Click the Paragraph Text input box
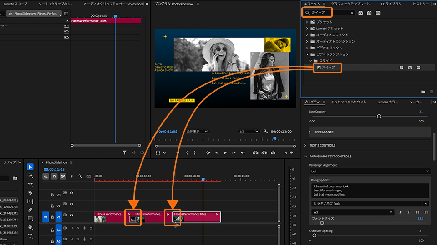Viewport: 437px width, 245px height. pos(369,191)
